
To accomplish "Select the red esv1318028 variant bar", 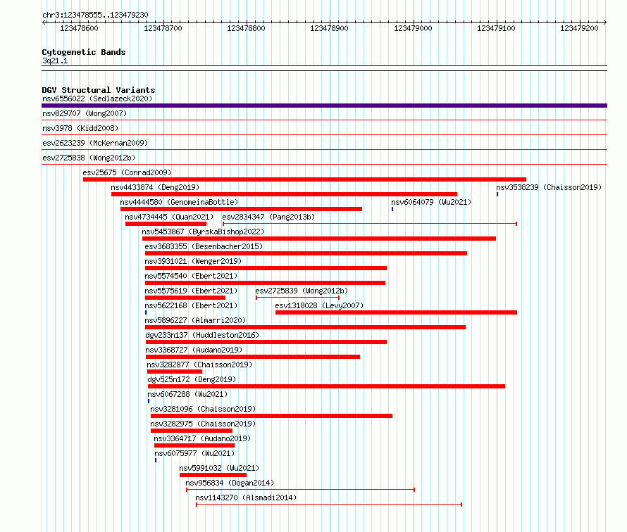I will click(396, 312).
